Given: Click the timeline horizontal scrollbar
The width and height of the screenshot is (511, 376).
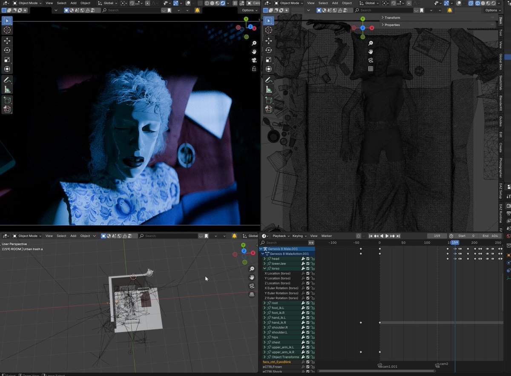Looking at the screenshot, I should (x=376, y=370).
